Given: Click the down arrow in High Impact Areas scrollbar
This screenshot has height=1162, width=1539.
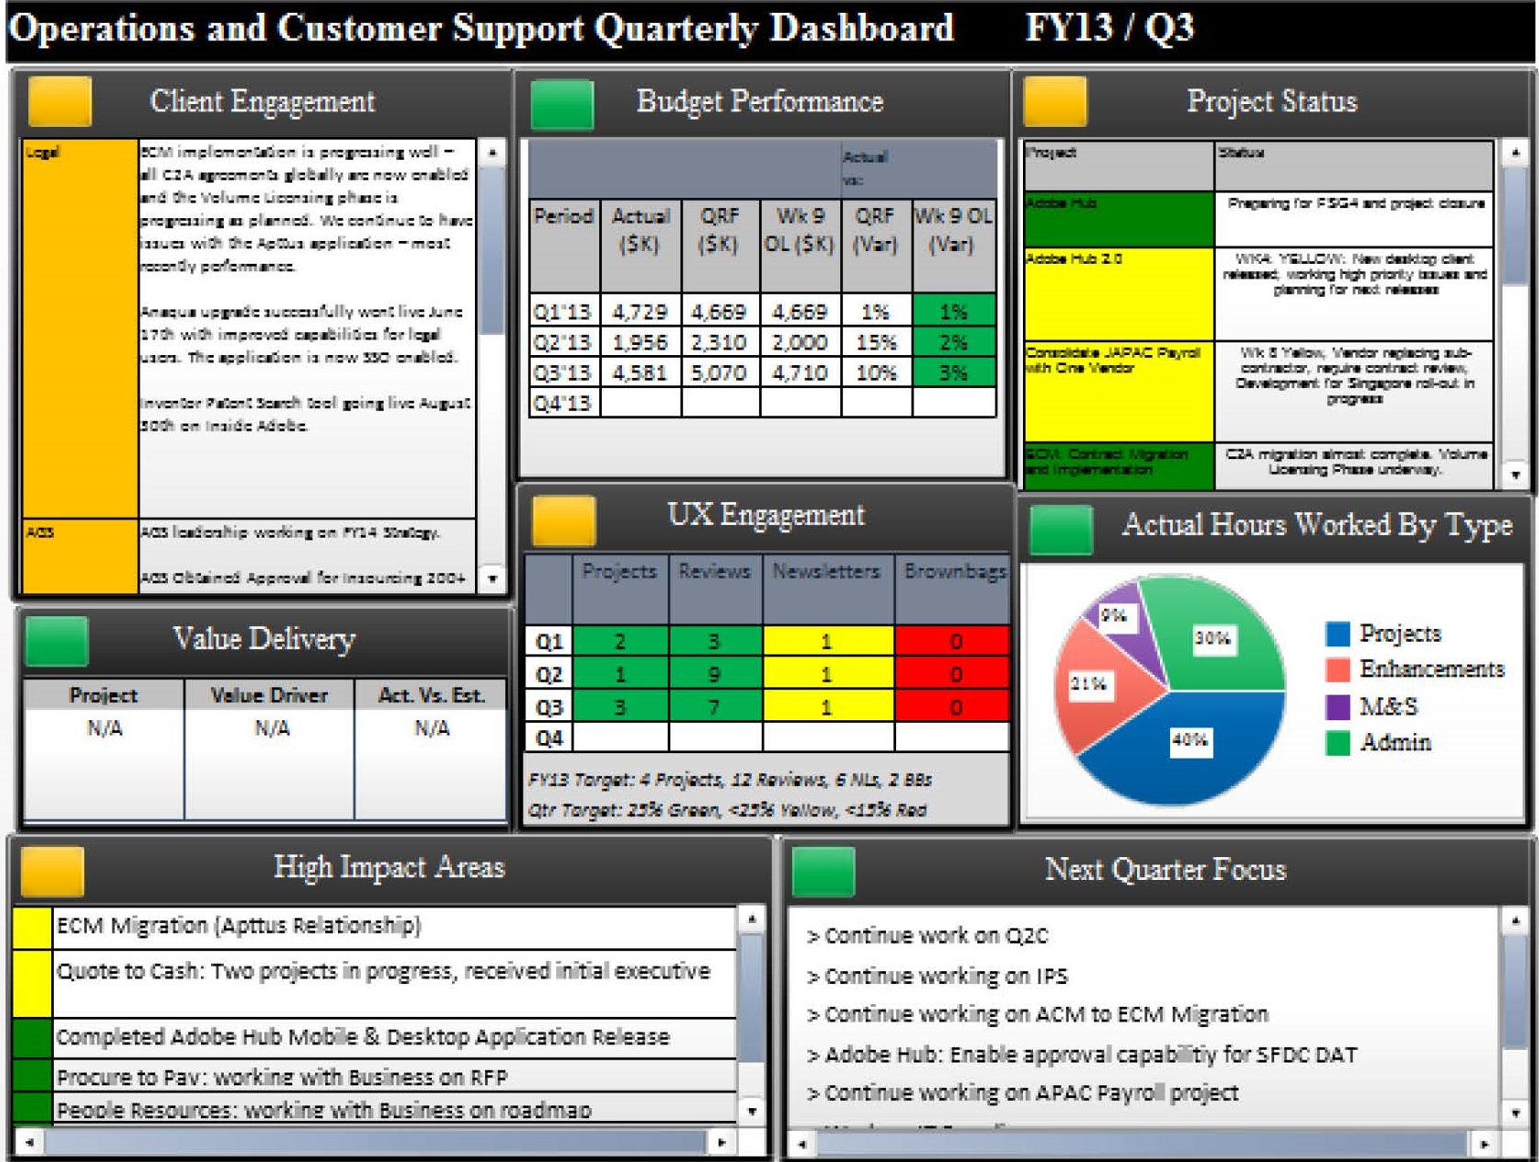Looking at the screenshot, I should 752,1111.
